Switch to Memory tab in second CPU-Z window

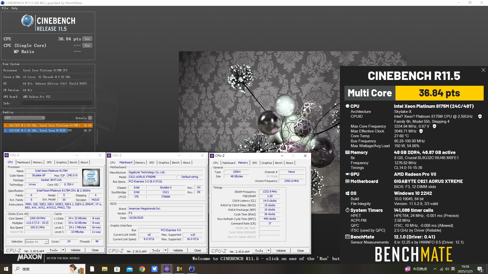140,163
